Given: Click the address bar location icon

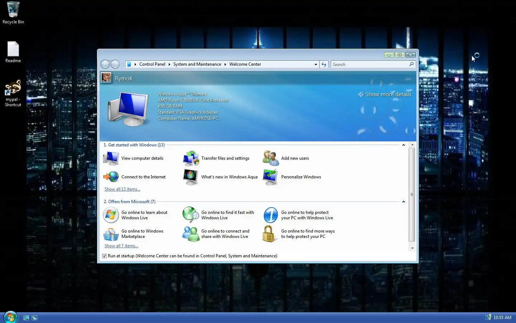Looking at the screenshot, I should (x=129, y=64).
